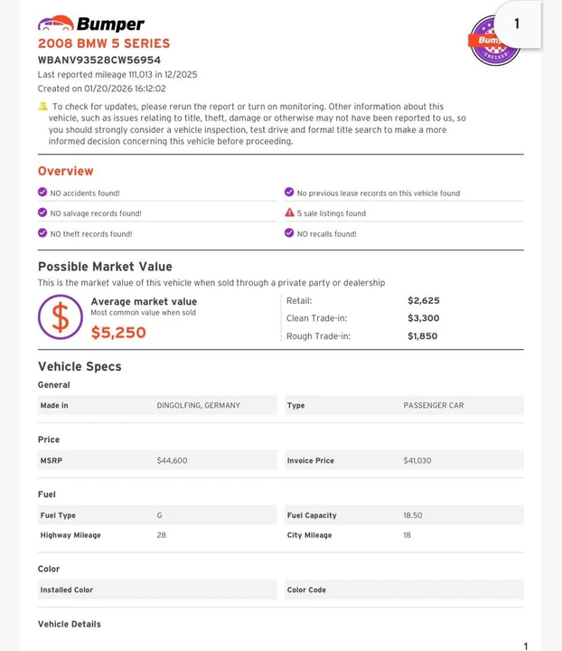
Task: Click the checkmark beside NO theft records
Action: 42,232
